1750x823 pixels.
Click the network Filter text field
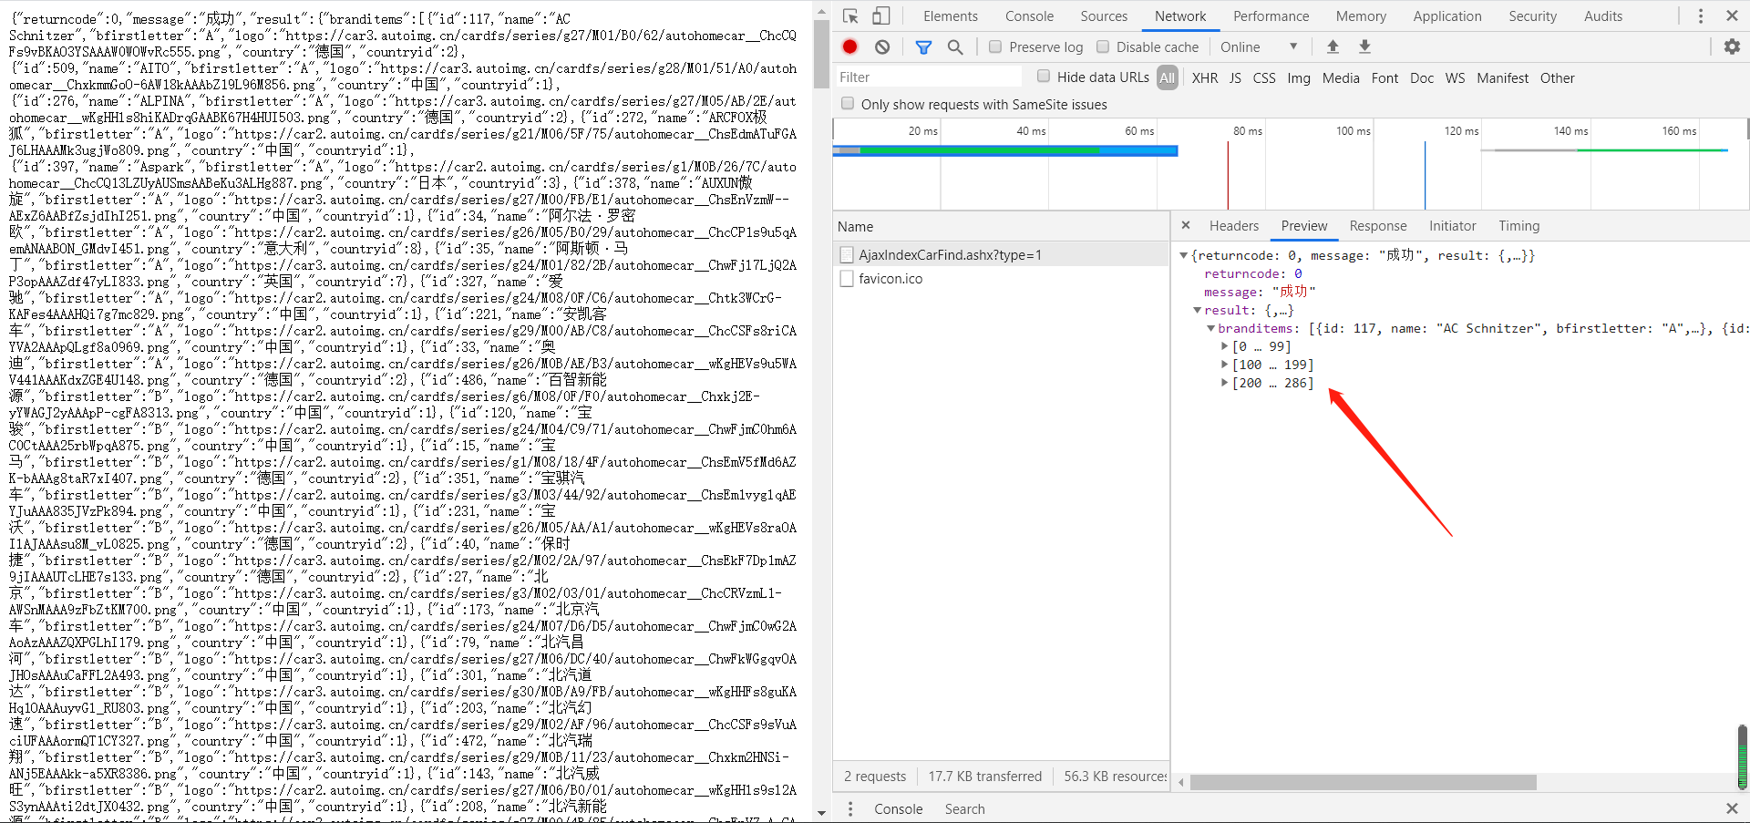pos(930,77)
